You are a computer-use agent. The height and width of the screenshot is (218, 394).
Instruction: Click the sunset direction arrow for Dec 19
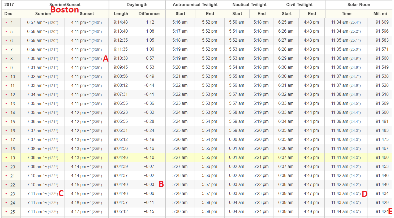tap(89, 158)
